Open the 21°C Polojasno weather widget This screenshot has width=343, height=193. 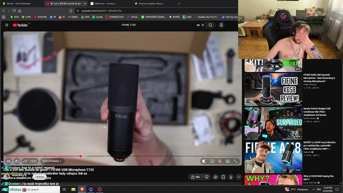pos(296,190)
